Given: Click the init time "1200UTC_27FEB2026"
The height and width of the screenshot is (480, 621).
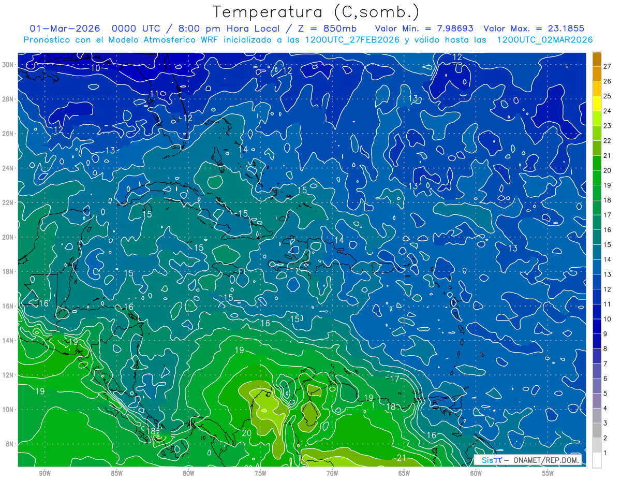Looking at the screenshot, I should 352,40.
